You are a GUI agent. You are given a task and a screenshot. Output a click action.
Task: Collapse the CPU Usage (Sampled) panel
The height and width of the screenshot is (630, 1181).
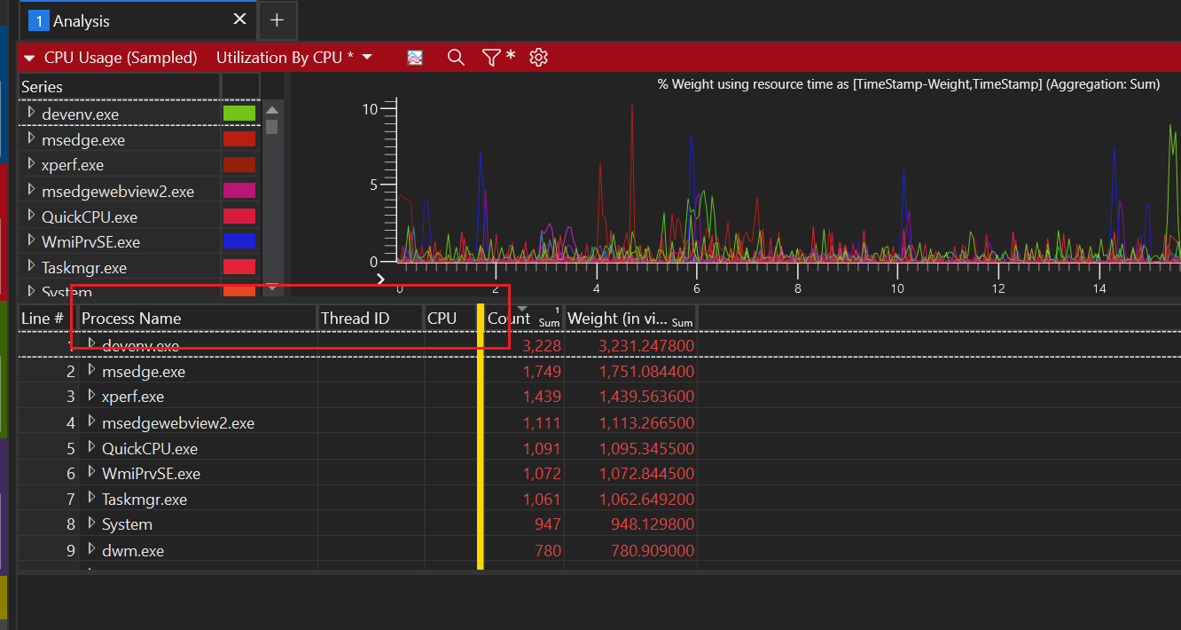tap(29, 58)
